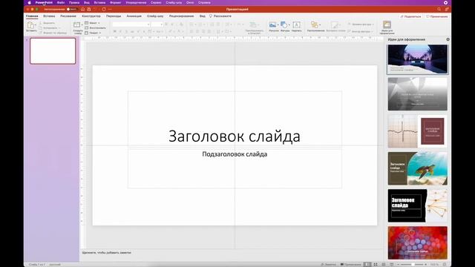Click the Расскажите tell me field
Screen dimensions: 475x267
click(220, 16)
